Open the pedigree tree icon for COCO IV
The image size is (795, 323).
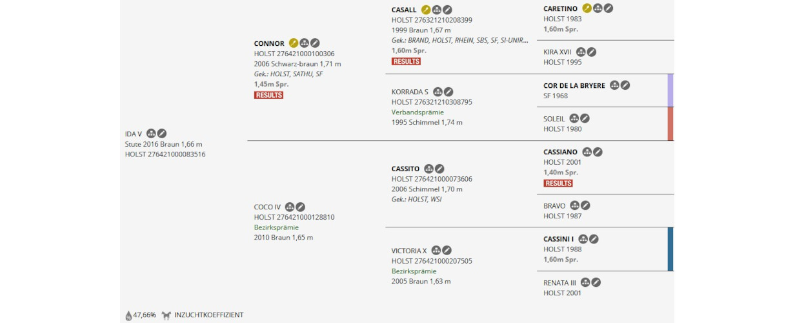click(290, 207)
